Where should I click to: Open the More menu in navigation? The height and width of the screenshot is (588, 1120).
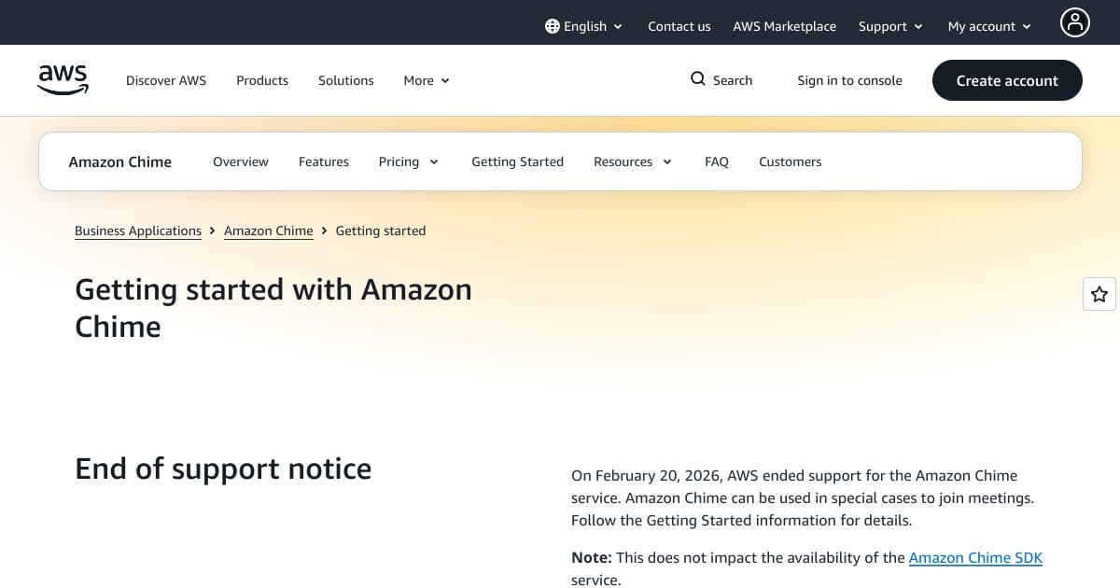point(425,80)
